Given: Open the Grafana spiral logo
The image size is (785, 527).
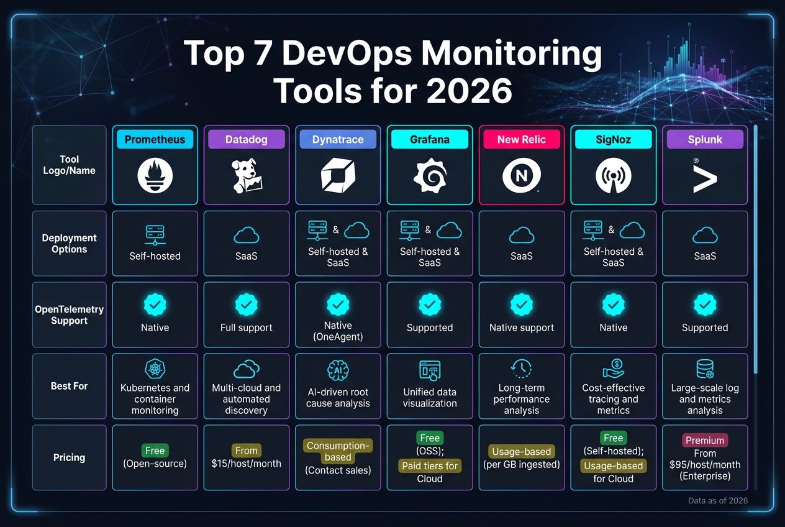Looking at the screenshot, I should point(430,176).
